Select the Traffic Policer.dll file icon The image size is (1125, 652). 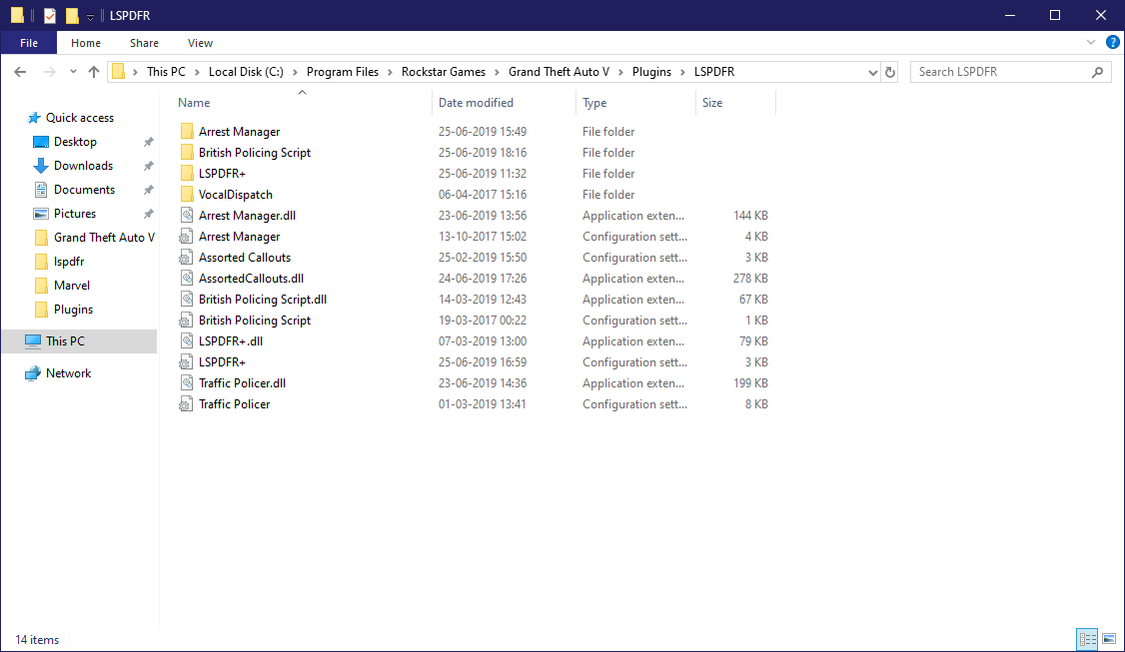(x=187, y=383)
